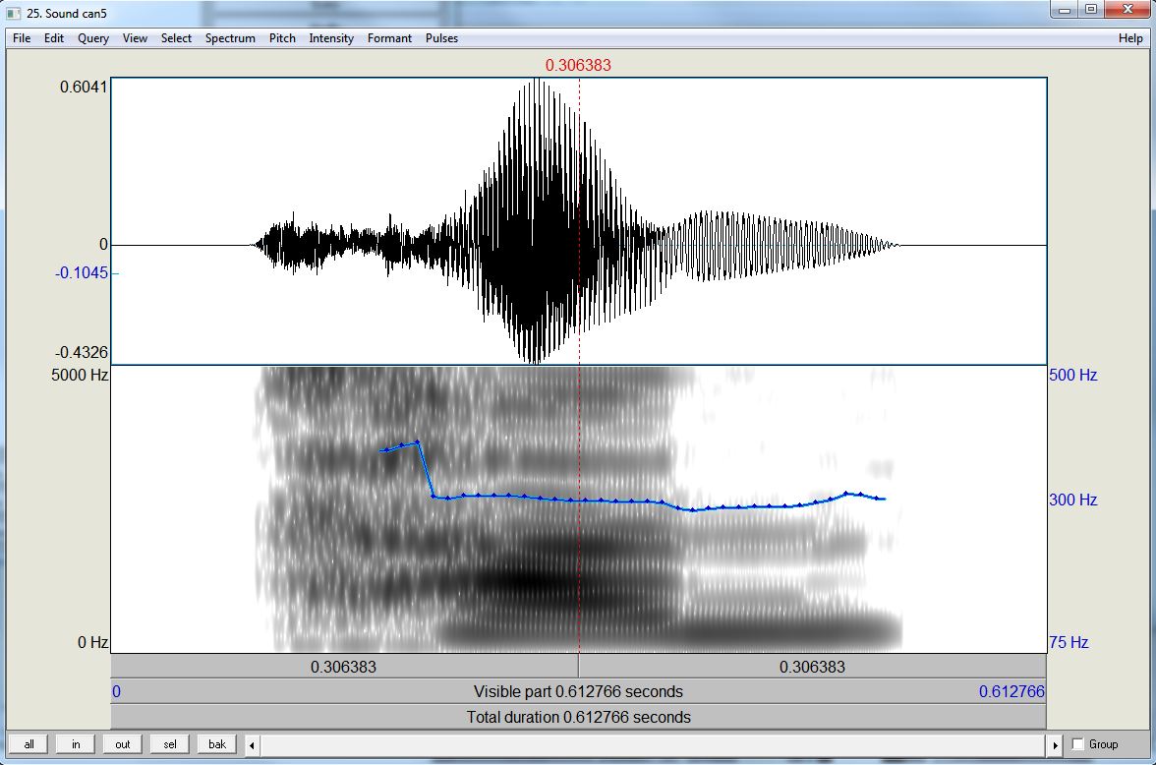Viewport: 1156px width, 765px height.
Task: Click the 'out' zoom button
Action: tap(122, 744)
